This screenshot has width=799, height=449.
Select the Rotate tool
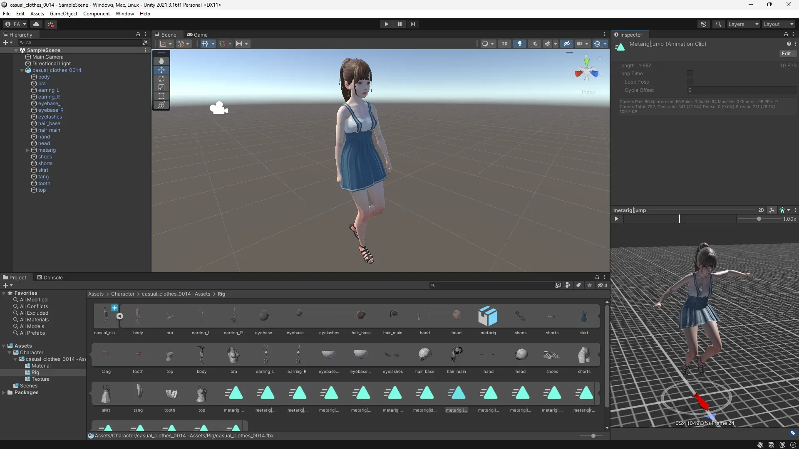click(x=161, y=79)
